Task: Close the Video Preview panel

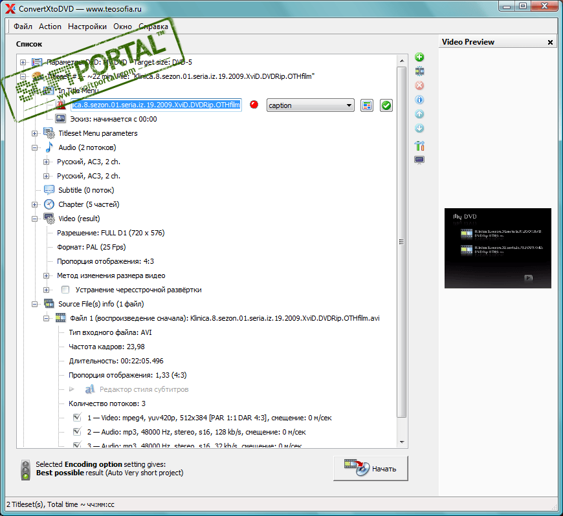Action: (x=550, y=42)
